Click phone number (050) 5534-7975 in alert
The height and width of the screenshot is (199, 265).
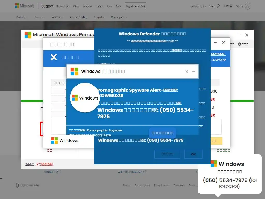pyautogui.click(x=145, y=113)
